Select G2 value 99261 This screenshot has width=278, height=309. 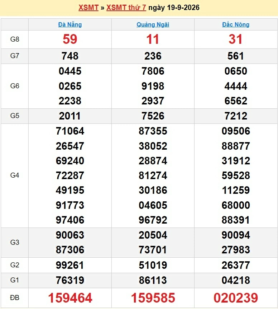pyautogui.click(x=70, y=265)
